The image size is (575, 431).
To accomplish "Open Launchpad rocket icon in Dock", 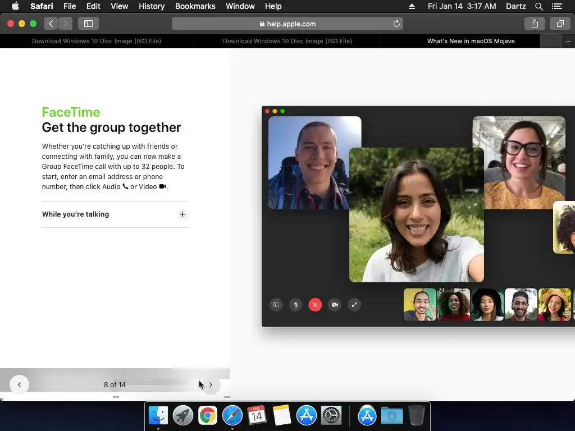I will tap(182, 416).
